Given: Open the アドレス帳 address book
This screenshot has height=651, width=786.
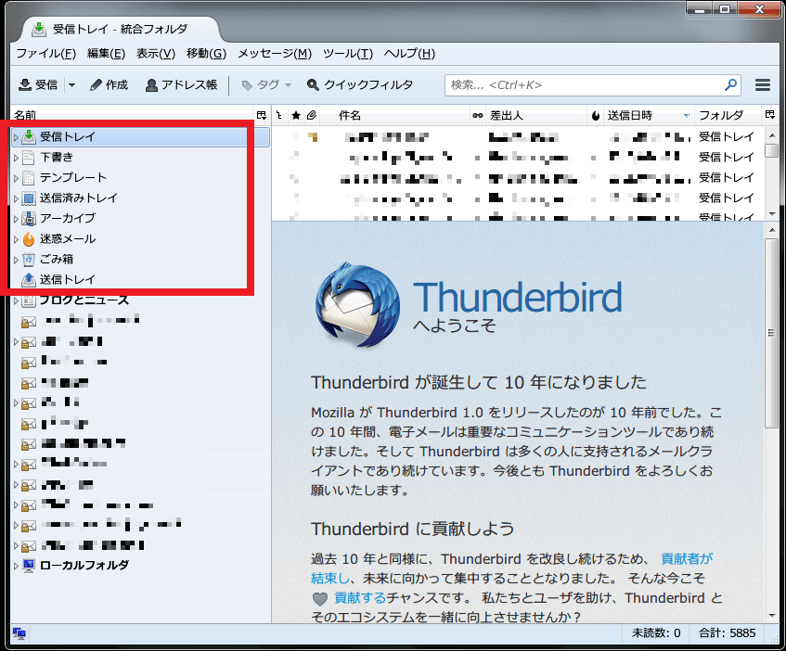Looking at the screenshot, I should (x=181, y=85).
